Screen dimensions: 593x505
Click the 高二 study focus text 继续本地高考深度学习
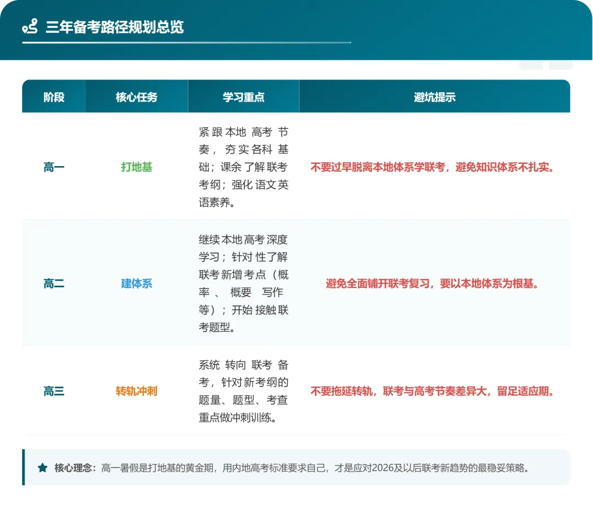point(244,248)
